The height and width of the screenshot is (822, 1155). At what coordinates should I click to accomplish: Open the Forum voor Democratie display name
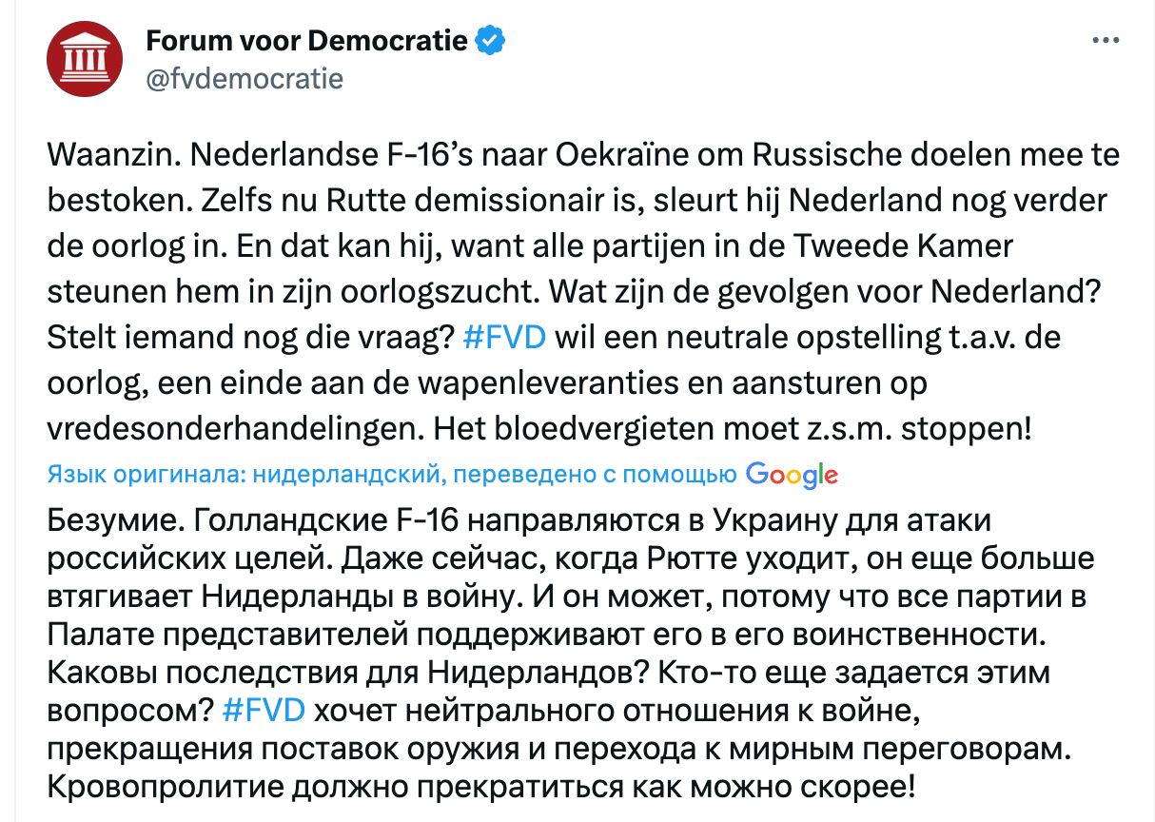pos(306,41)
